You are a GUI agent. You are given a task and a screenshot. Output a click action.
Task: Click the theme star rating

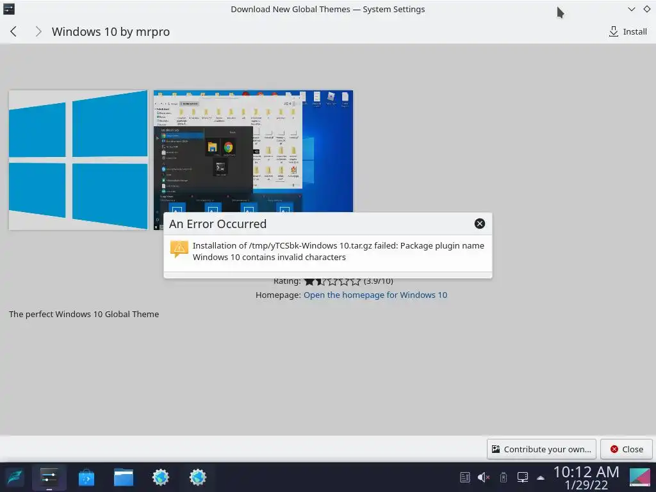(x=332, y=281)
